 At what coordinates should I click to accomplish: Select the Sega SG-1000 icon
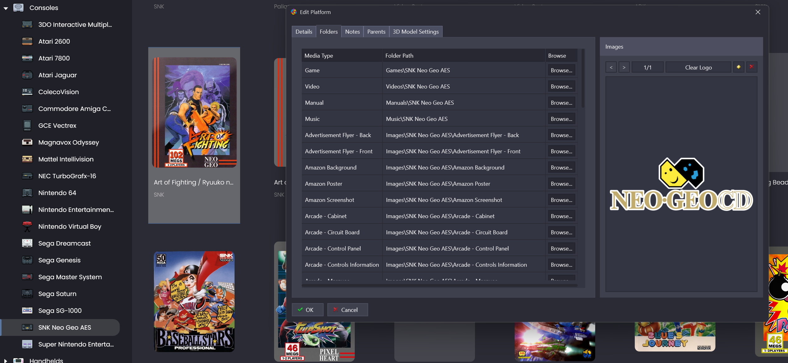pos(27,310)
